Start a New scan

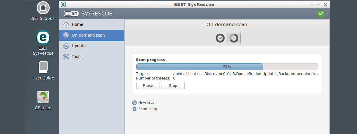(x=144, y=103)
